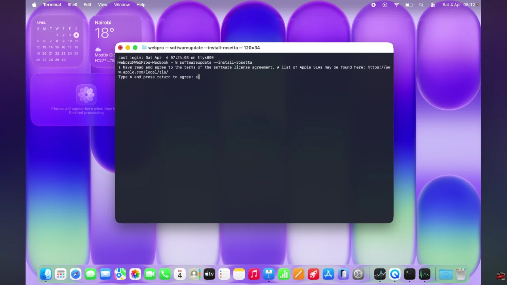Open QuickTime Player from the Dock

[395, 274]
